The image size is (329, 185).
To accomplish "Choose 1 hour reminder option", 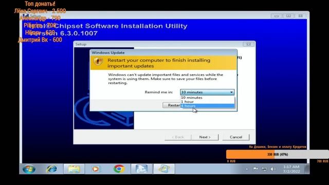I will (x=207, y=102).
